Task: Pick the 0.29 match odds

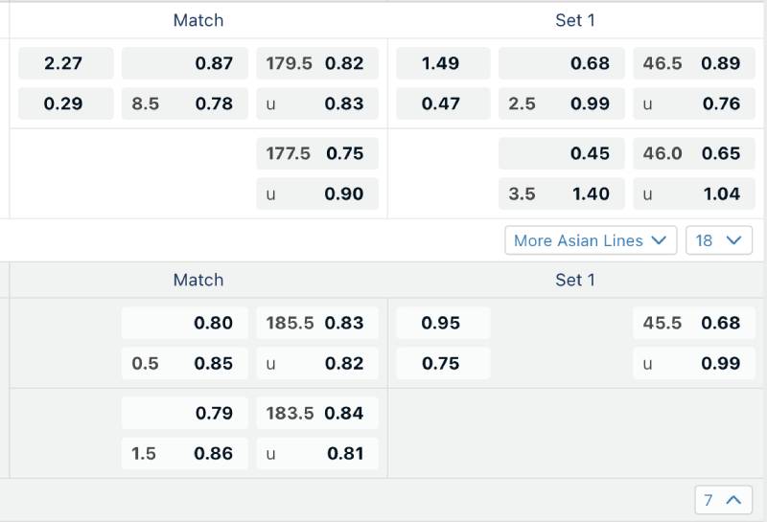Action: point(64,103)
